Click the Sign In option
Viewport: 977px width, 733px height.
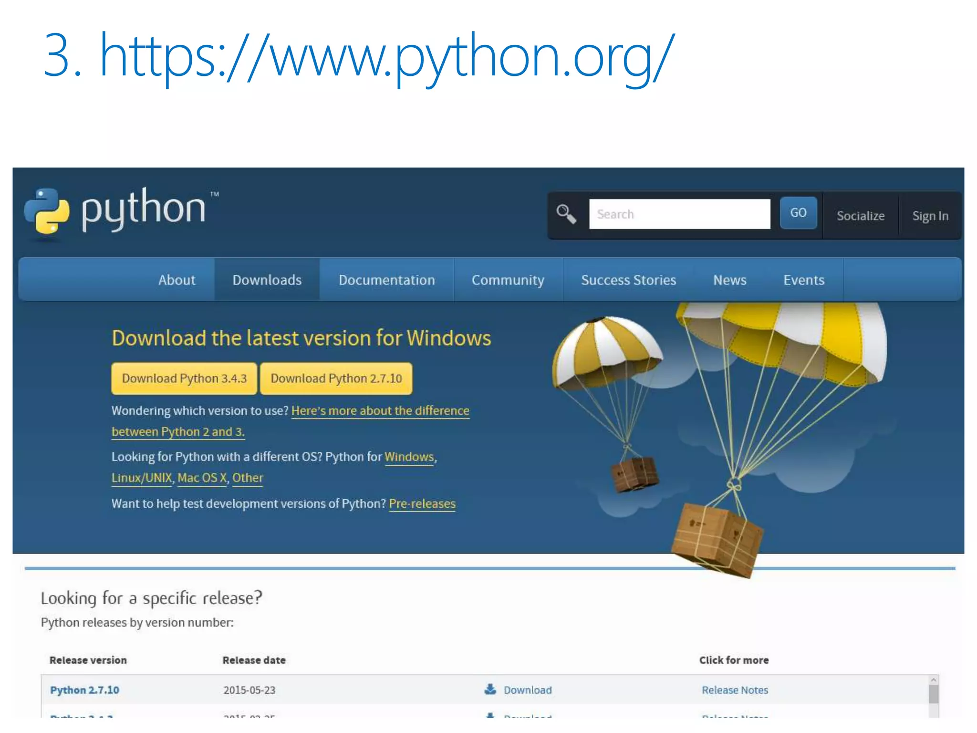[x=930, y=216]
